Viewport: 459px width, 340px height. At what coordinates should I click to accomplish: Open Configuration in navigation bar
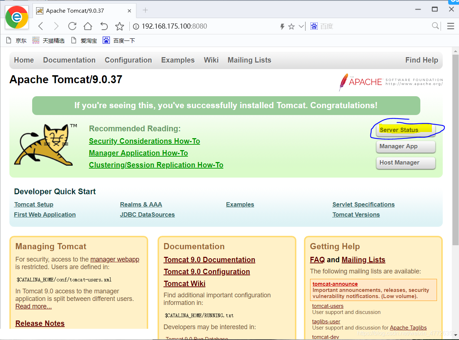pyautogui.click(x=128, y=60)
